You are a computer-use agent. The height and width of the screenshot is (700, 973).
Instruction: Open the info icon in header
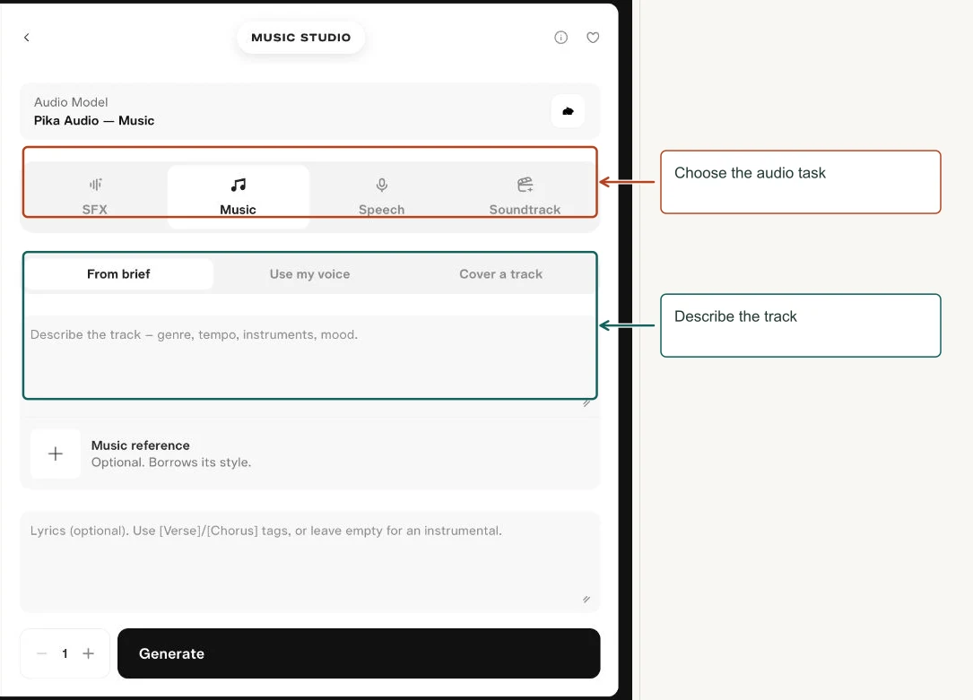tap(560, 38)
